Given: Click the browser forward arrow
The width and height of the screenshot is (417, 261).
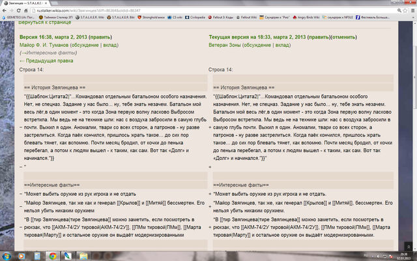Looking at the screenshot, I should [x=12, y=10].
